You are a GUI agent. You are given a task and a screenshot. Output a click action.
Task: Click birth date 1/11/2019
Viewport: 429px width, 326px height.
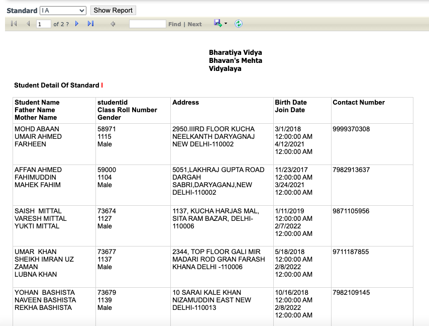point(289,211)
